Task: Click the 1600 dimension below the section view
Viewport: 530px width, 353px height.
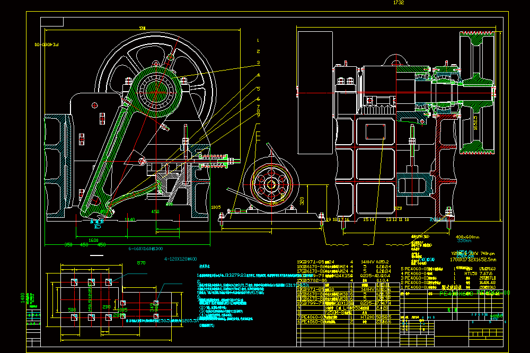Action: point(93,240)
